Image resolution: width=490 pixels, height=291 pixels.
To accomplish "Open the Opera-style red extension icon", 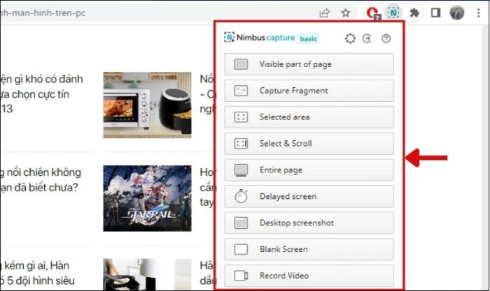I will (373, 13).
